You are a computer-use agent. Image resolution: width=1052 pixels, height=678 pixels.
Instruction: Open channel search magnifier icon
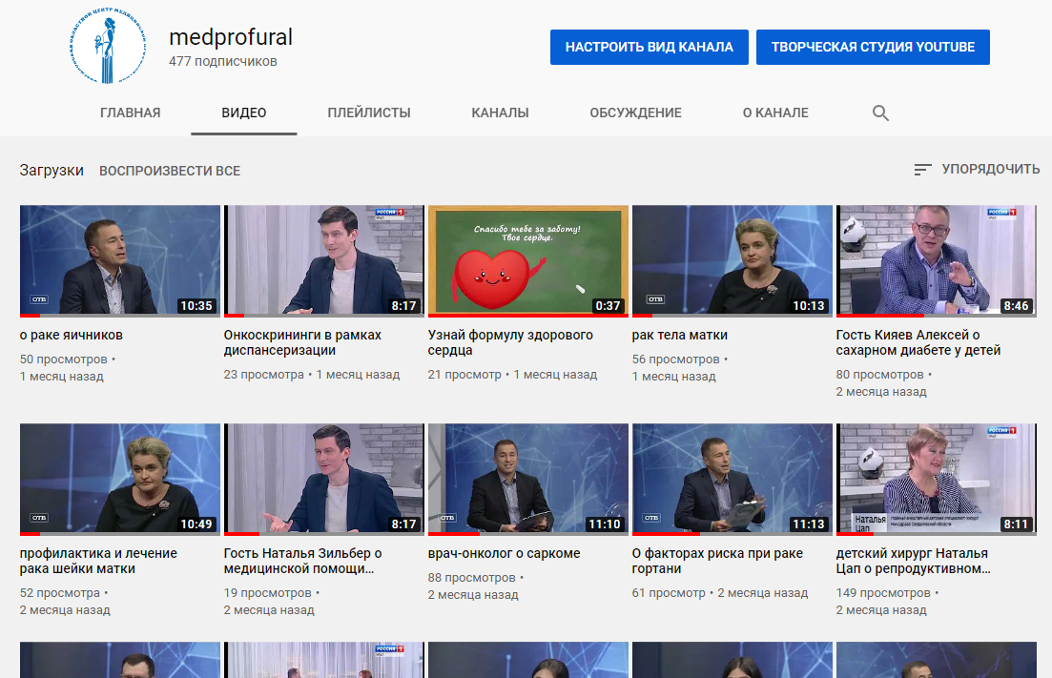880,113
